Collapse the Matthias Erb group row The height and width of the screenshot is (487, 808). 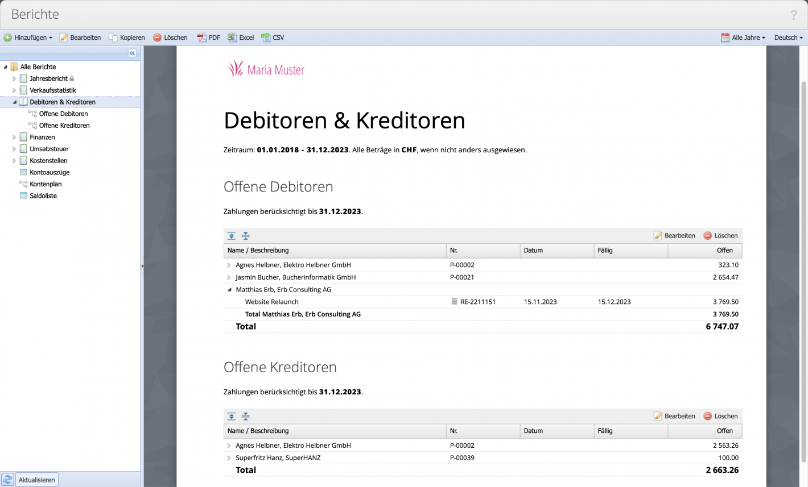(x=229, y=289)
